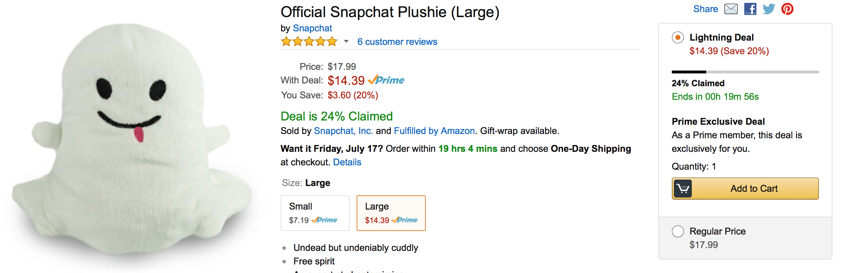
Task: Expand the star rating dropdown arrow
Action: coord(346,42)
